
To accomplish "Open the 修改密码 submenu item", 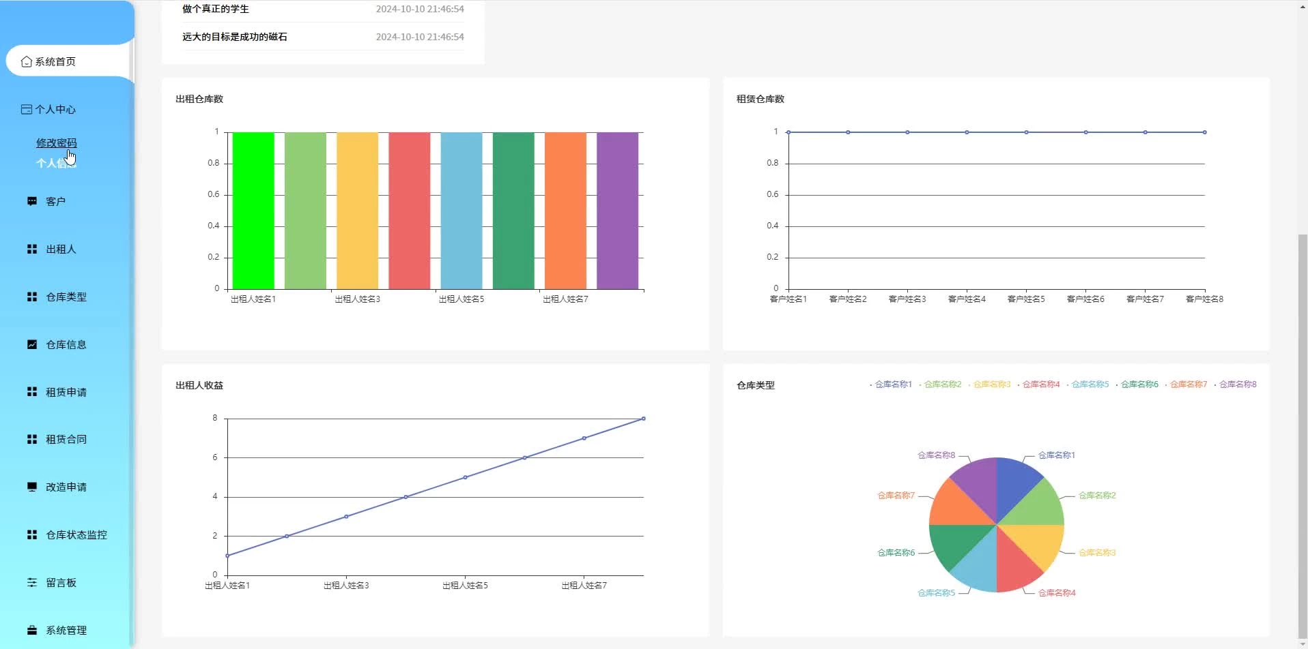I will click(56, 143).
